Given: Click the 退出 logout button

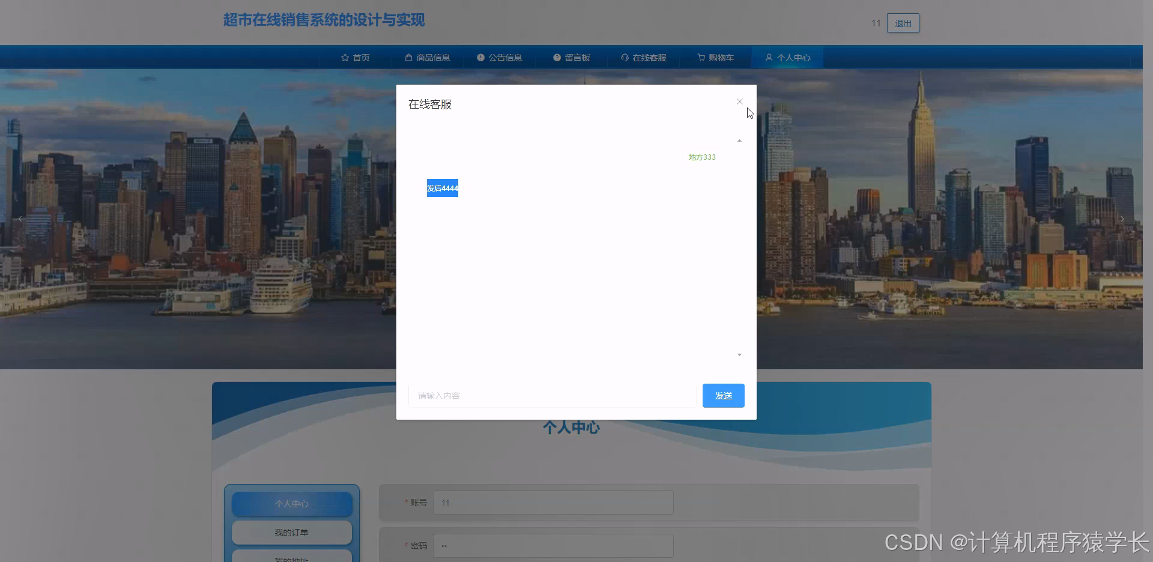Looking at the screenshot, I should [x=903, y=23].
